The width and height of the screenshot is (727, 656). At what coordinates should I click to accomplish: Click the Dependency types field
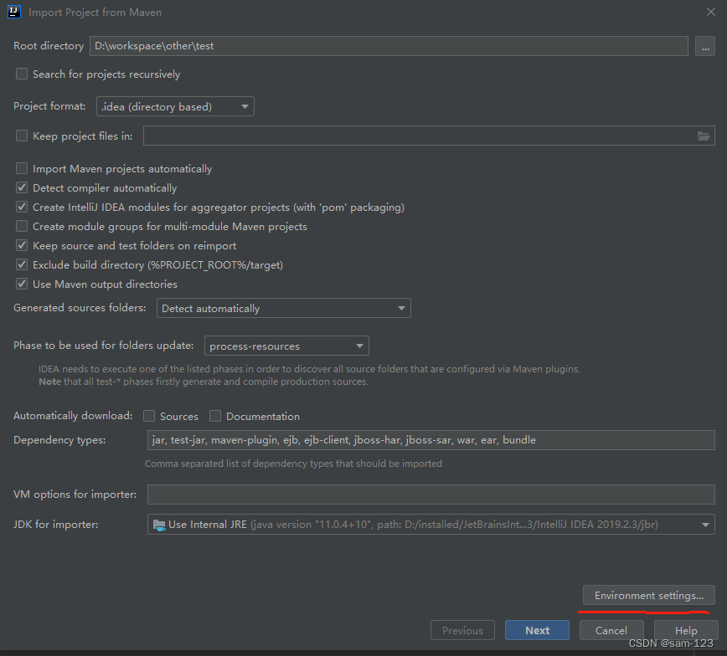(431, 440)
